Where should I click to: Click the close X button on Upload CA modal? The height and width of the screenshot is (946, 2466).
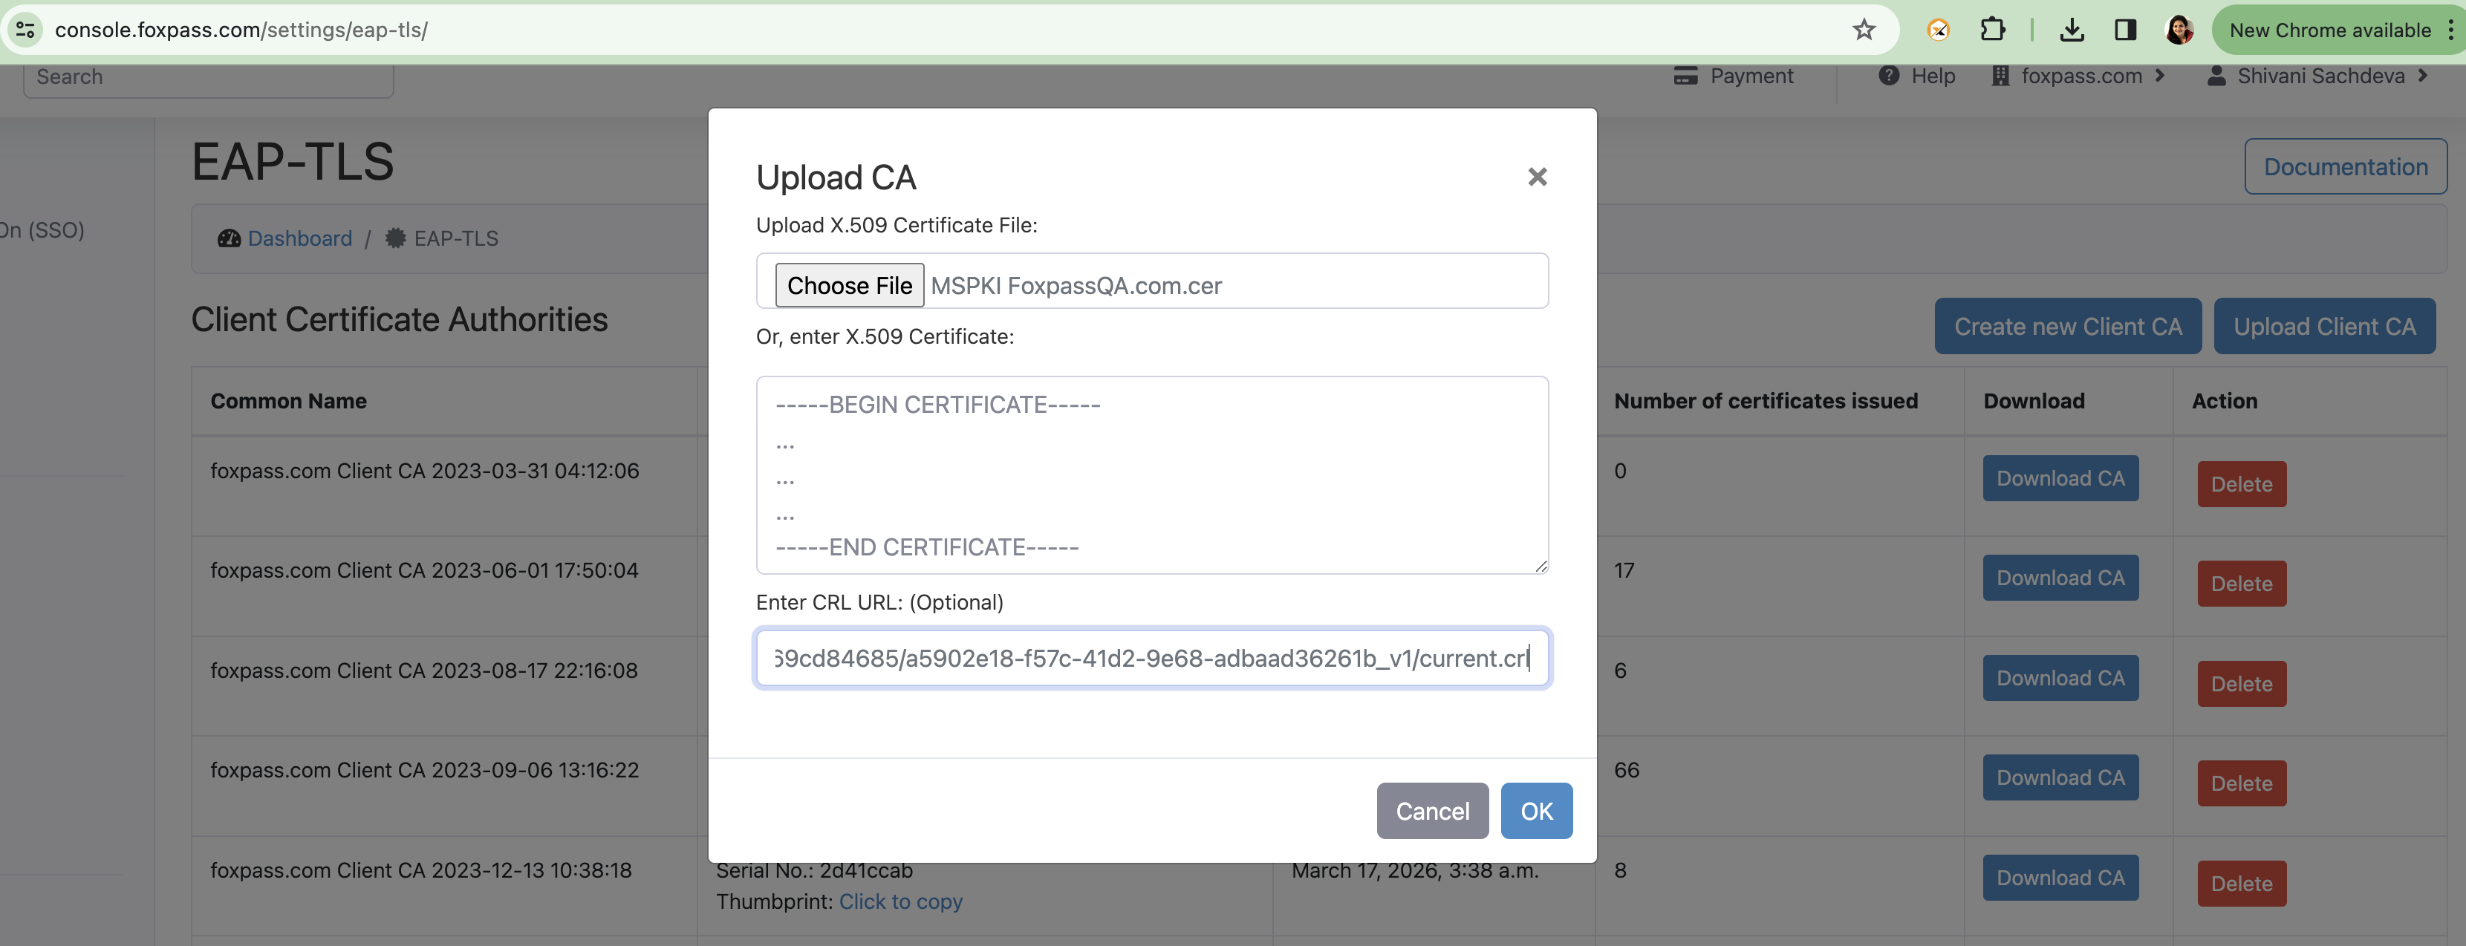[x=1537, y=176]
